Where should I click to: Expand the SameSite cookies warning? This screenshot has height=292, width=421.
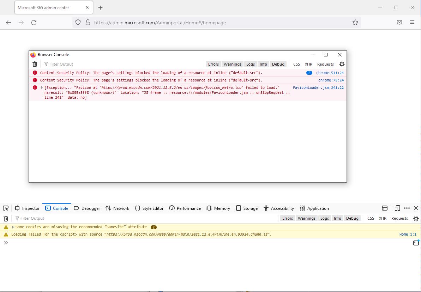tap(12, 227)
